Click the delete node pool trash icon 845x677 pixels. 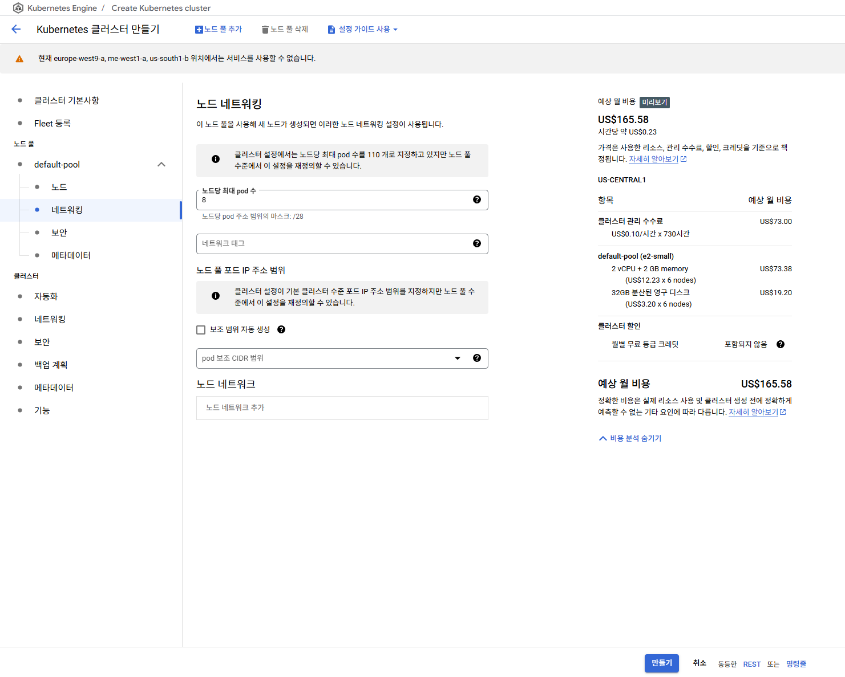pyautogui.click(x=265, y=30)
